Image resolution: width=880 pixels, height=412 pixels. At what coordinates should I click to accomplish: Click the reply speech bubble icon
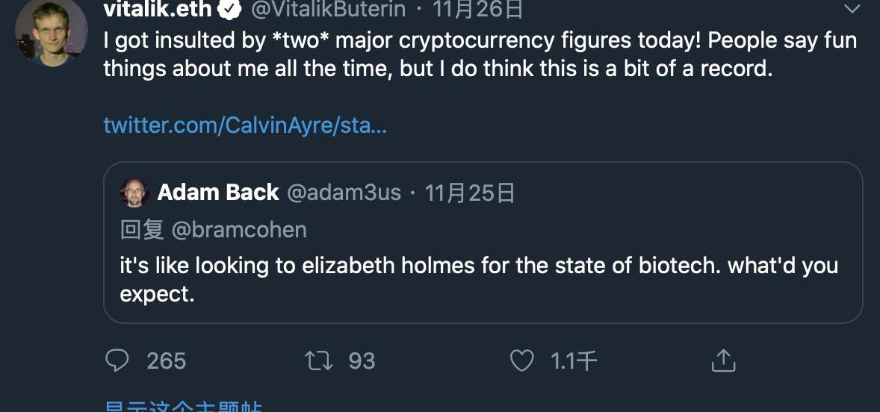click(x=117, y=361)
